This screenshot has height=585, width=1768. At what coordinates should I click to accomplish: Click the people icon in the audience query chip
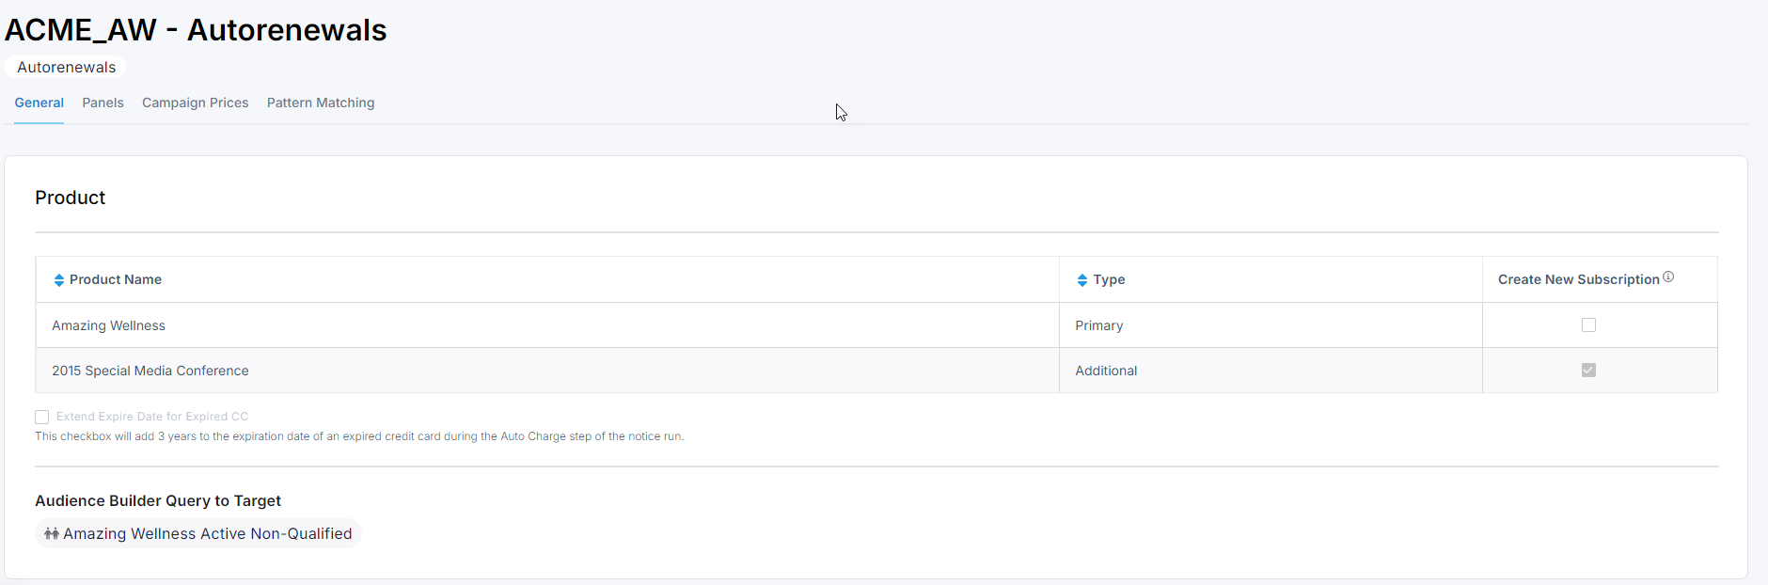(52, 533)
